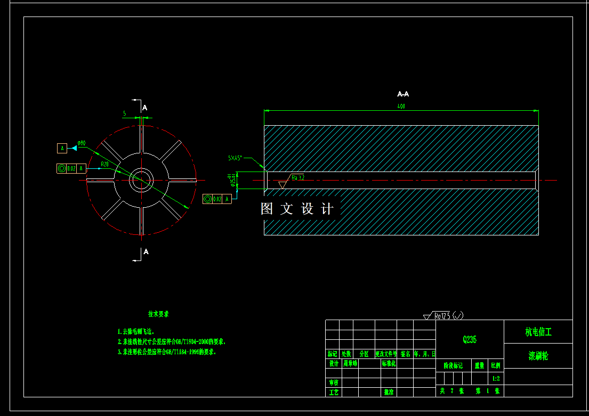Click the Ra 12.5 general roughness symbol
This screenshot has height=416, width=589.
point(443,316)
